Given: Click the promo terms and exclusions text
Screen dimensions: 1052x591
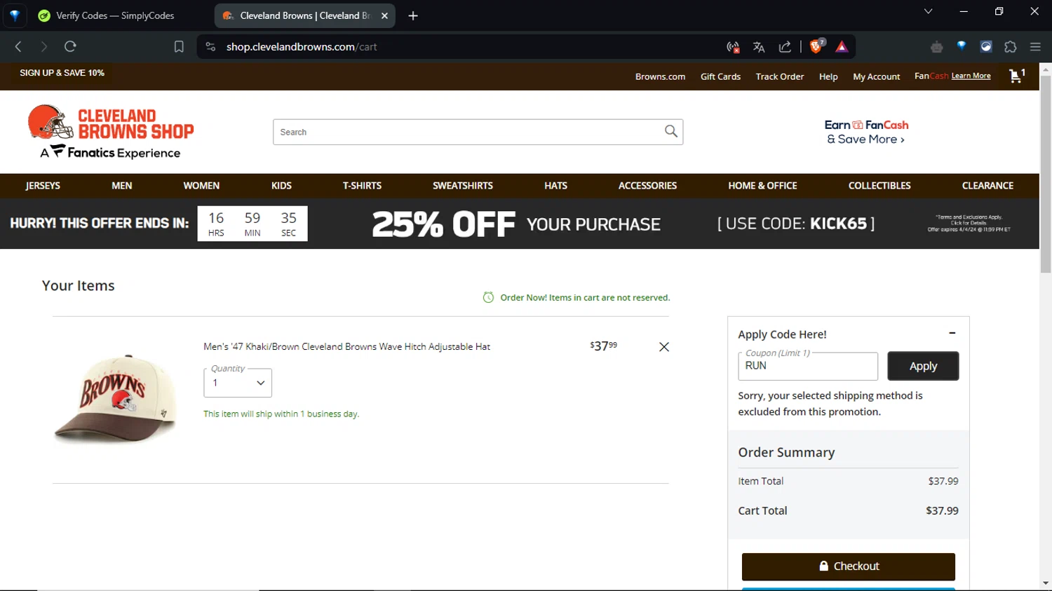Looking at the screenshot, I should pyautogui.click(x=969, y=223).
